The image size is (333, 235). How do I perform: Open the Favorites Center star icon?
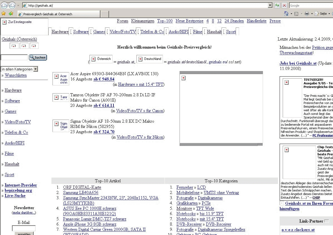(4, 14)
